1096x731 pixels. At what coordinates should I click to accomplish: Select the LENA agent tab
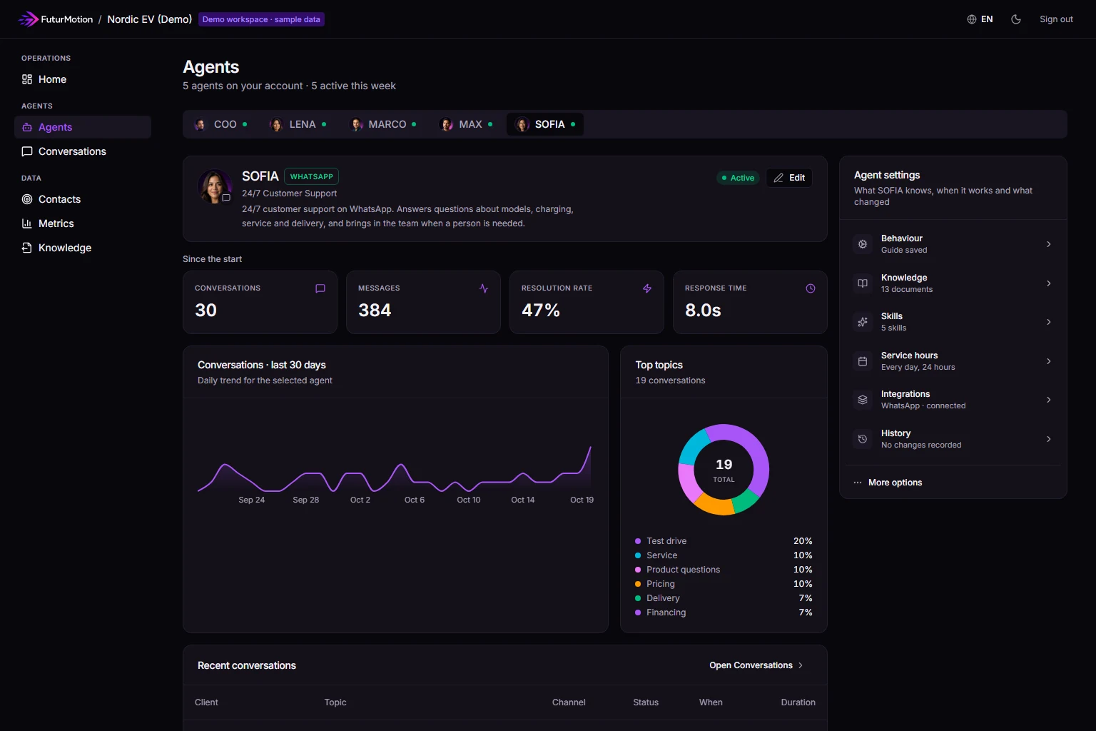click(x=298, y=124)
